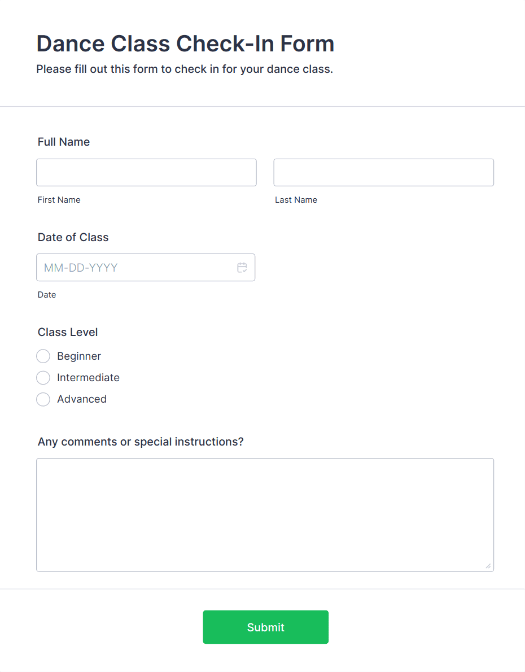
Task: Click inside the Last Name field
Action: 383,172
